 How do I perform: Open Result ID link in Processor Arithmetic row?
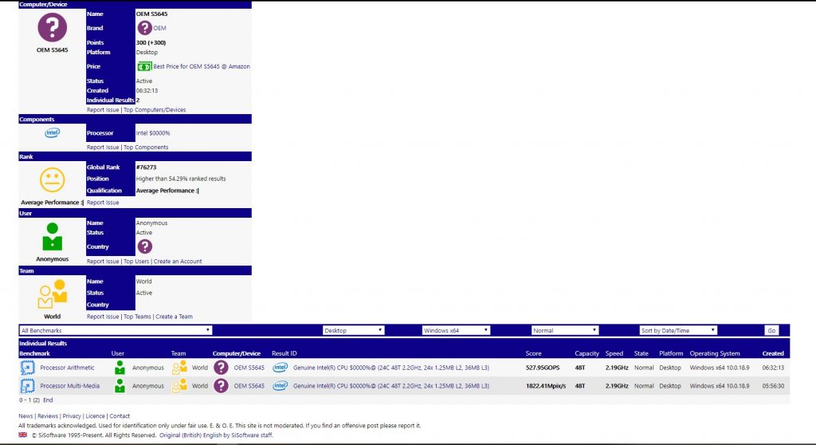coord(390,368)
